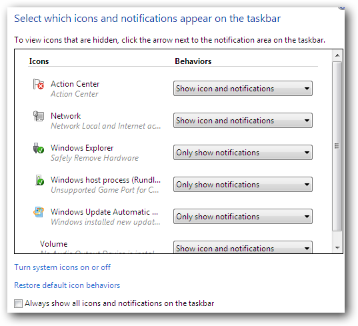358x326 pixels.
Task: Open Volume behavior dropdown
Action: (243, 247)
